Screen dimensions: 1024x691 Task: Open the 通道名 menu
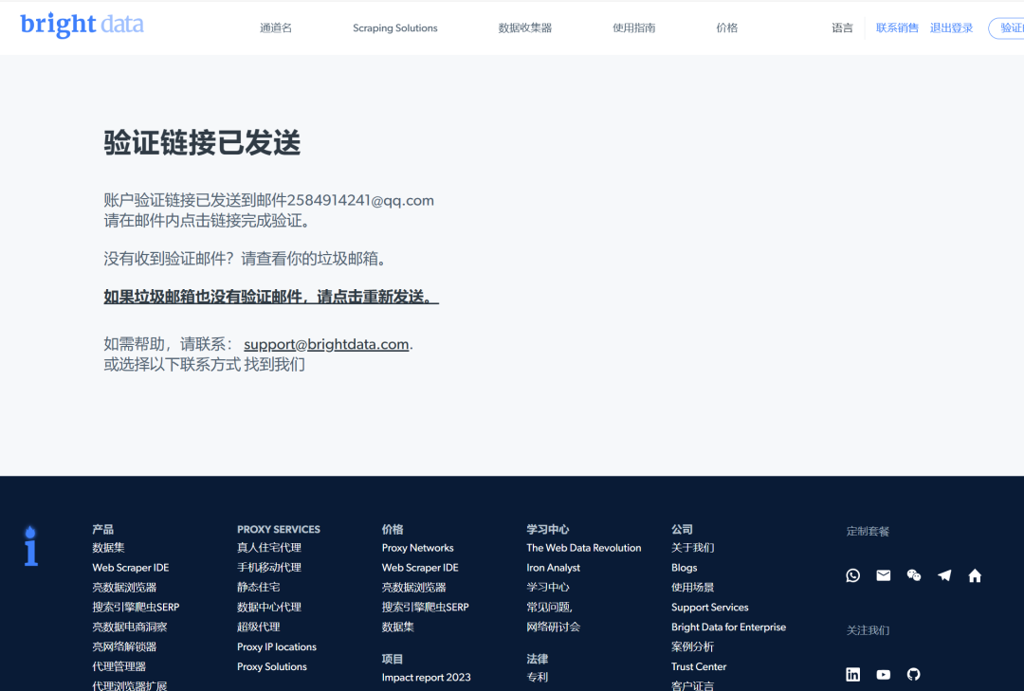click(276, 28)
